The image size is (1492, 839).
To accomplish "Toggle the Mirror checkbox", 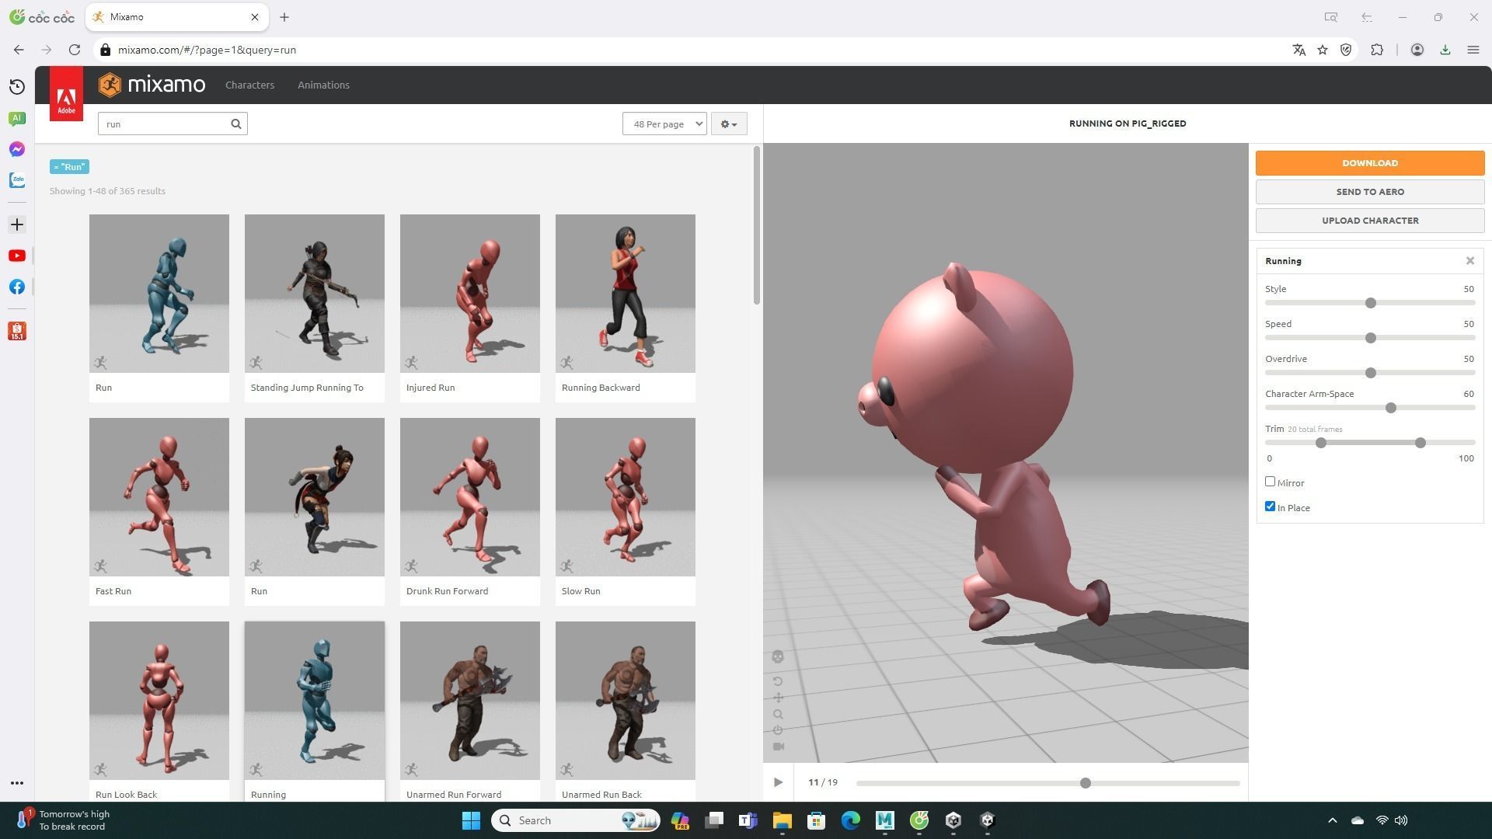I will 1271,482.
